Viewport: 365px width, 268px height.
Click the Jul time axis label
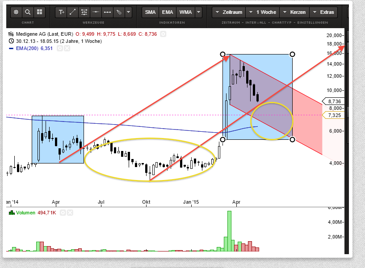101,202
